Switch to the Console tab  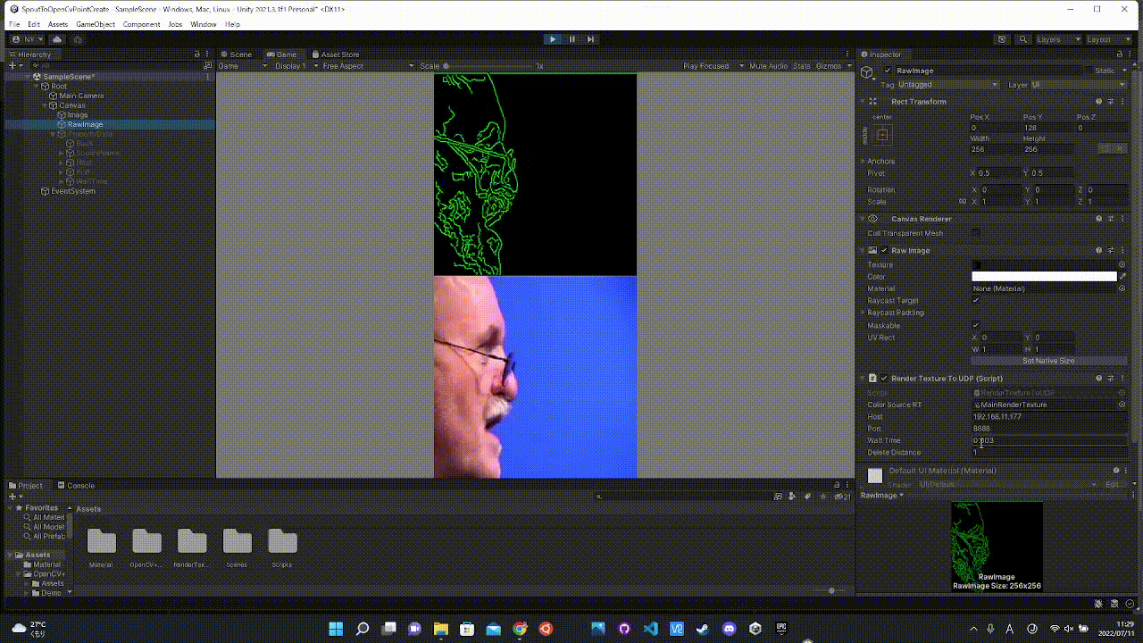coord(76,486)
